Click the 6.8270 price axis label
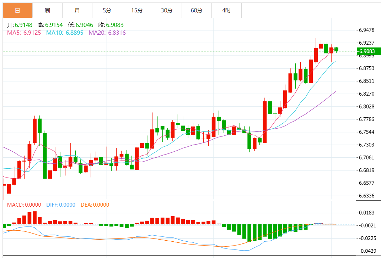The width and height of the screenshot is (381, 258). tap(367, 94)
